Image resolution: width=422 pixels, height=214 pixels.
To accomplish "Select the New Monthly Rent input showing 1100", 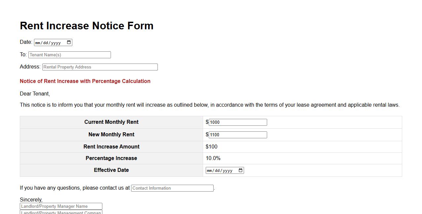I will click(237, 134).
